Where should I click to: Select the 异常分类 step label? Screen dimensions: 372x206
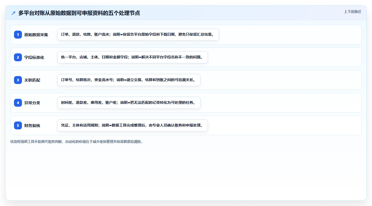32,103
